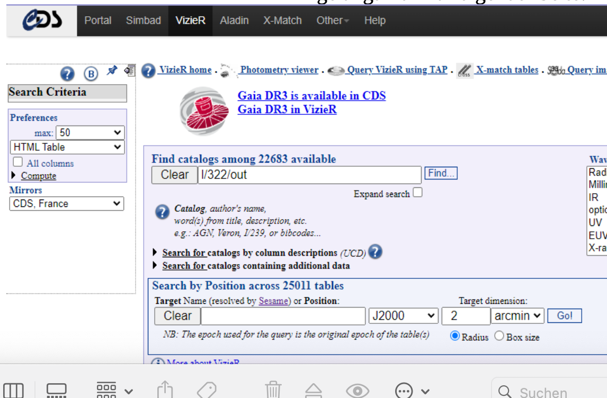Viewport: 607px width, 398px height.
Task: Open the Photometry viewer link
Action: 279,70
